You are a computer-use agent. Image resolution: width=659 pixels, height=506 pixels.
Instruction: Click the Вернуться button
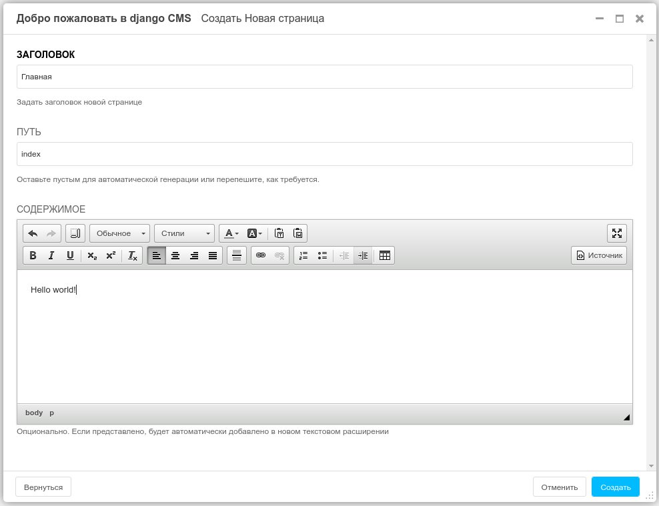coord(43,487)
